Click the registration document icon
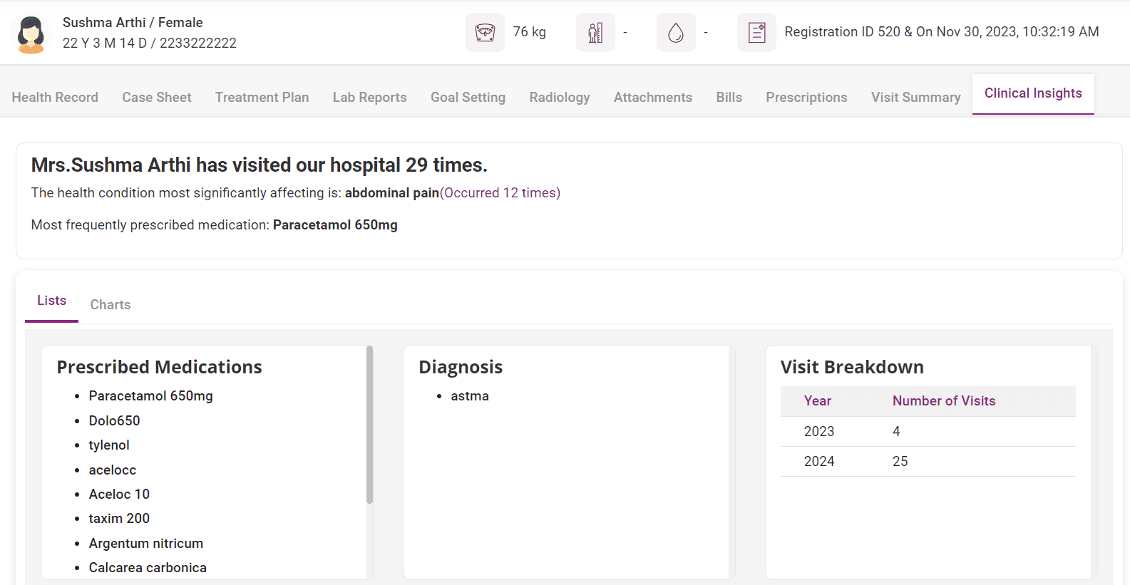Viewport: 1130px width, 585px height. pyautogui.click(x=756, y=33)
